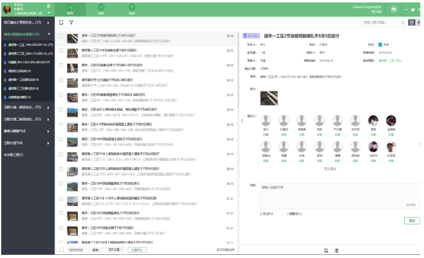Open the 统计 statistics tab
Image resolution: width=424 pixels, height=258 pixels.
coord(132,9)
